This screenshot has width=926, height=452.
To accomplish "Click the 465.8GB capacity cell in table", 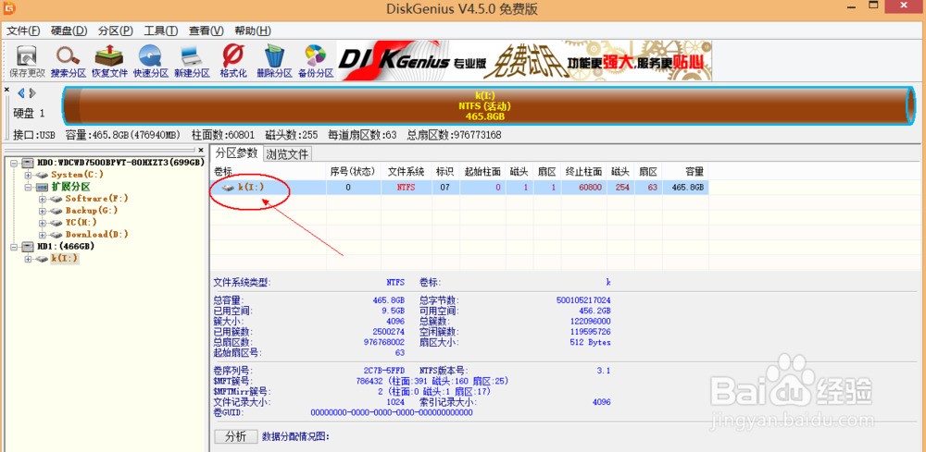I will coord(685,188).
